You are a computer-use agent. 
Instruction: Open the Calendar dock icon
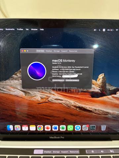[25, 128]
